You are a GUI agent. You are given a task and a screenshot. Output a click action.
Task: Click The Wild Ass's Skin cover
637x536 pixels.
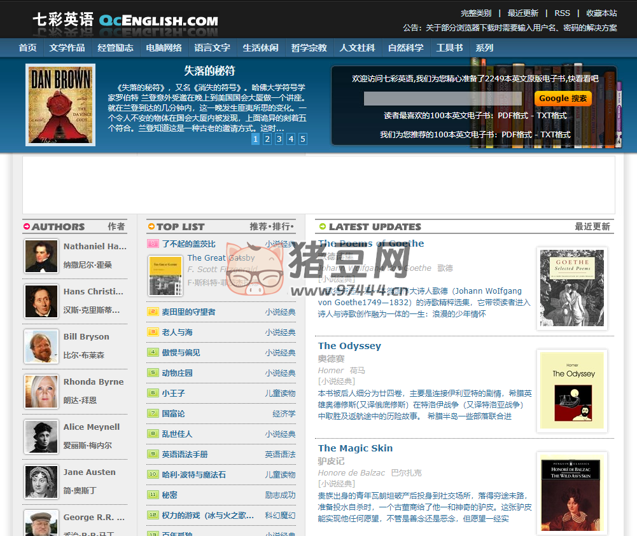point(572,493)
